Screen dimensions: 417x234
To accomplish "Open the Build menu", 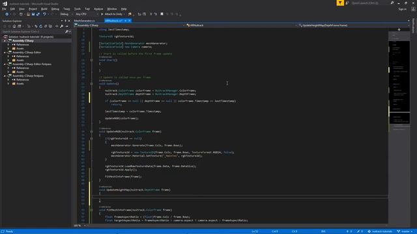I will (44, 8).
